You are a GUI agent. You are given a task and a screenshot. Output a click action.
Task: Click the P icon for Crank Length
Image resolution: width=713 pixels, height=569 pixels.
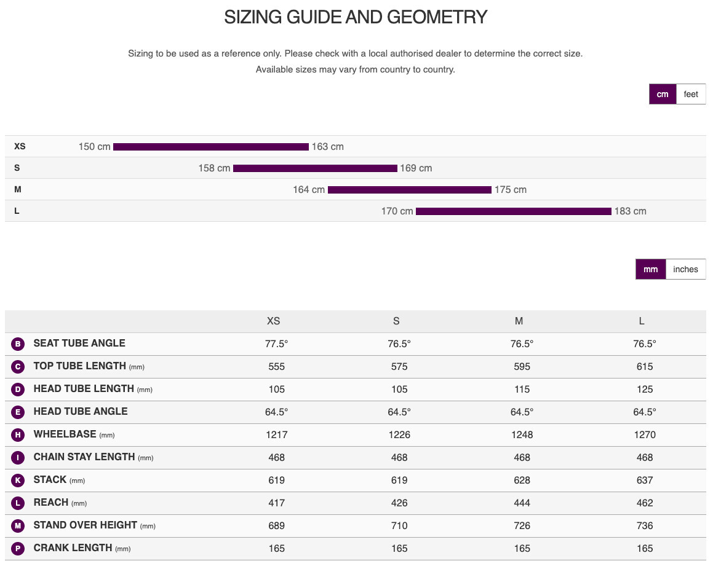(x=18, y=548)
